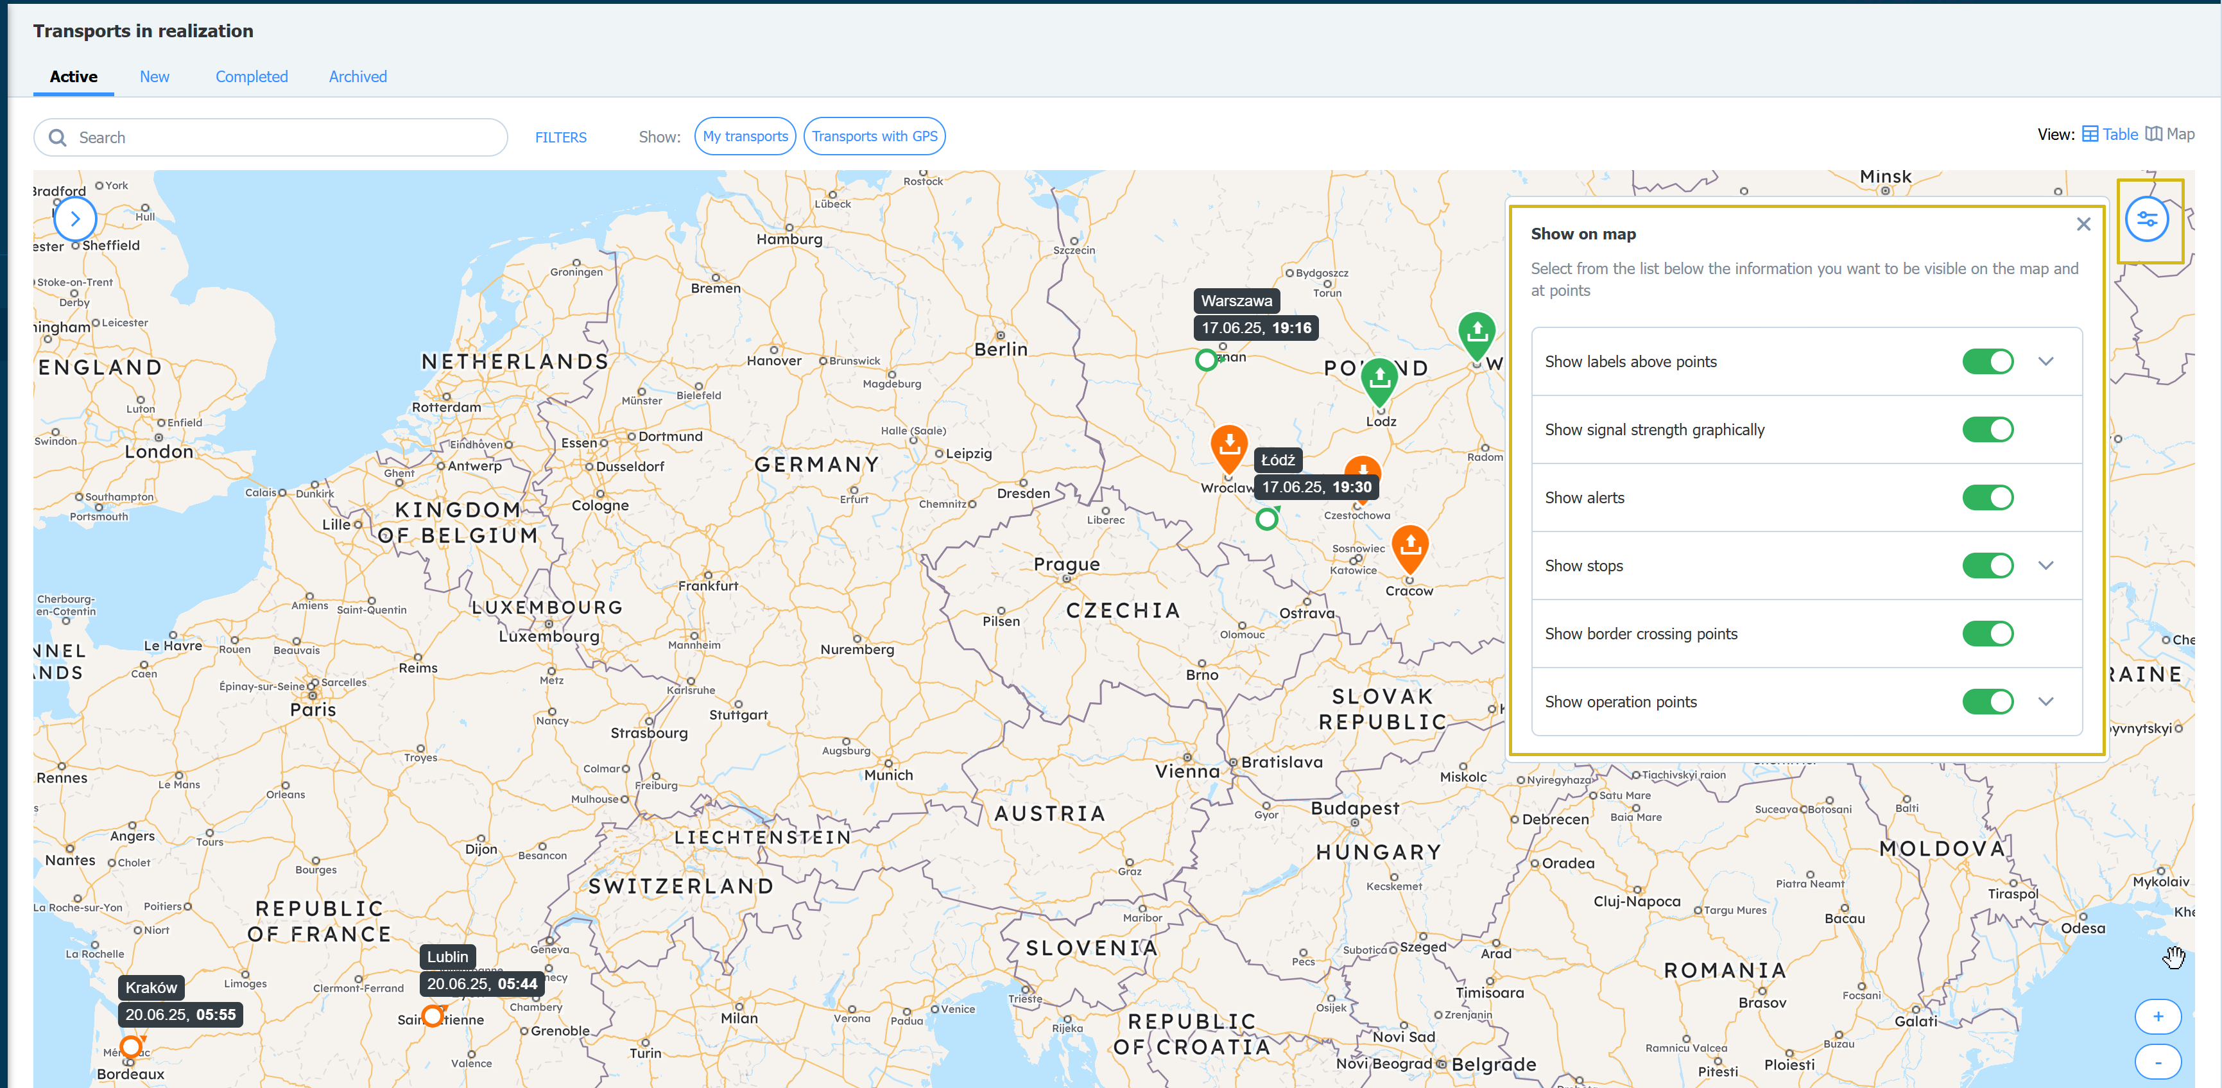Select the green unloading marker near Warsaw
The width and height of the screenshot is (2222, 1088).
[1477, 336]
